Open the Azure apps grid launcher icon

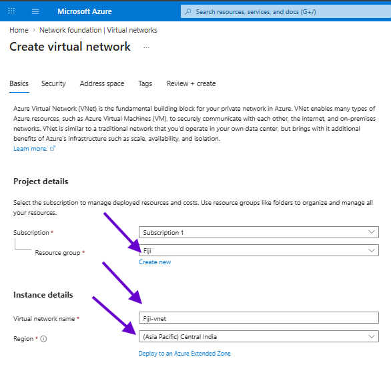(11, 11)
